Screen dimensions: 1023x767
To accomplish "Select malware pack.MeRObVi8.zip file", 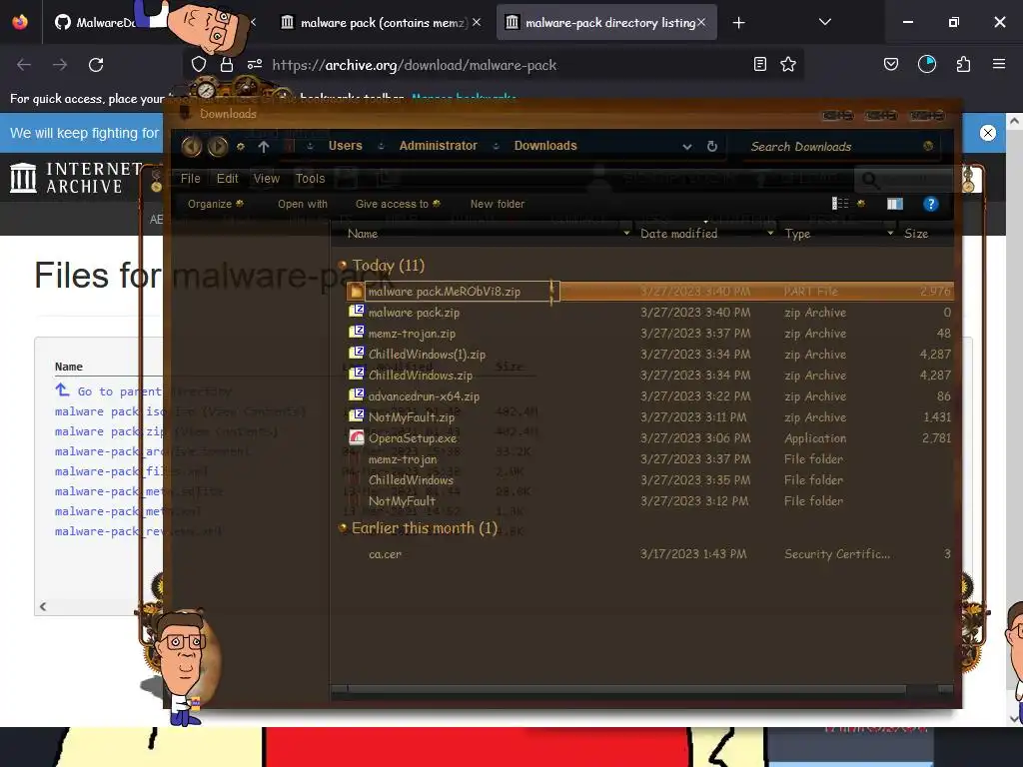I will click(649, 291).
